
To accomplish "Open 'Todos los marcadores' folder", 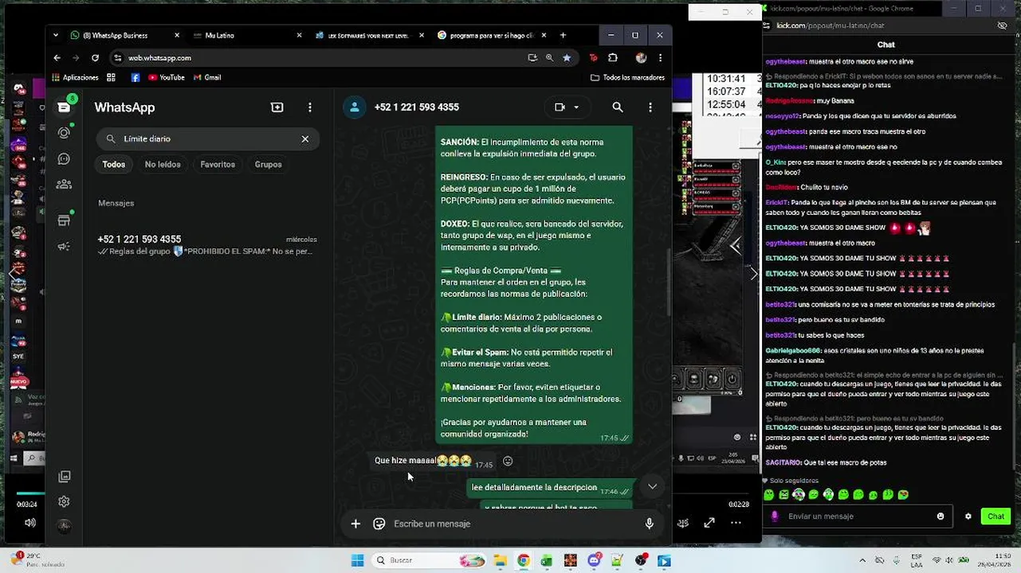I will pos(627,77).
